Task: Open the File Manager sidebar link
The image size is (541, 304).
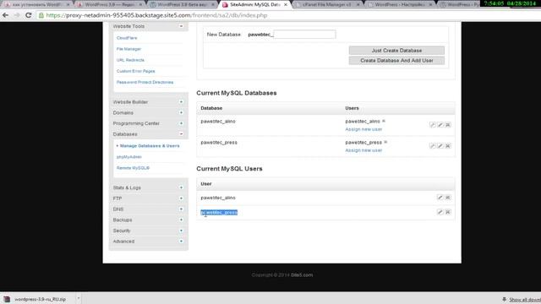Action: [128, 49]
